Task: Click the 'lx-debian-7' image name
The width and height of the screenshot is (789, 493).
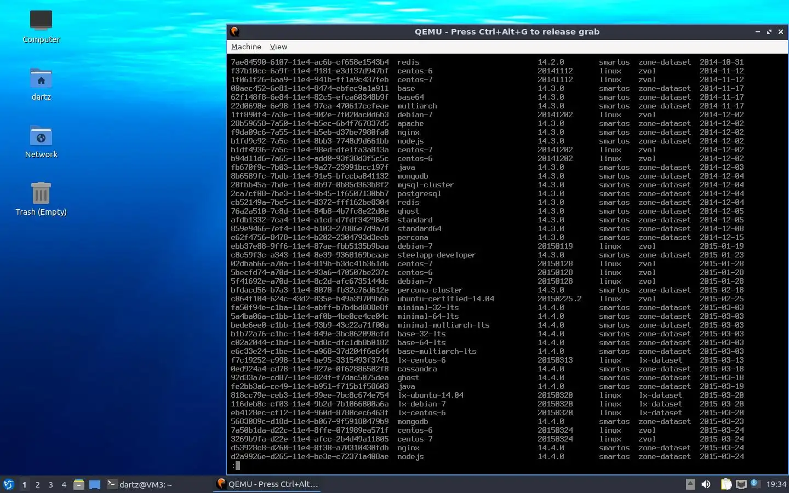Action: [x=421, y=404]
